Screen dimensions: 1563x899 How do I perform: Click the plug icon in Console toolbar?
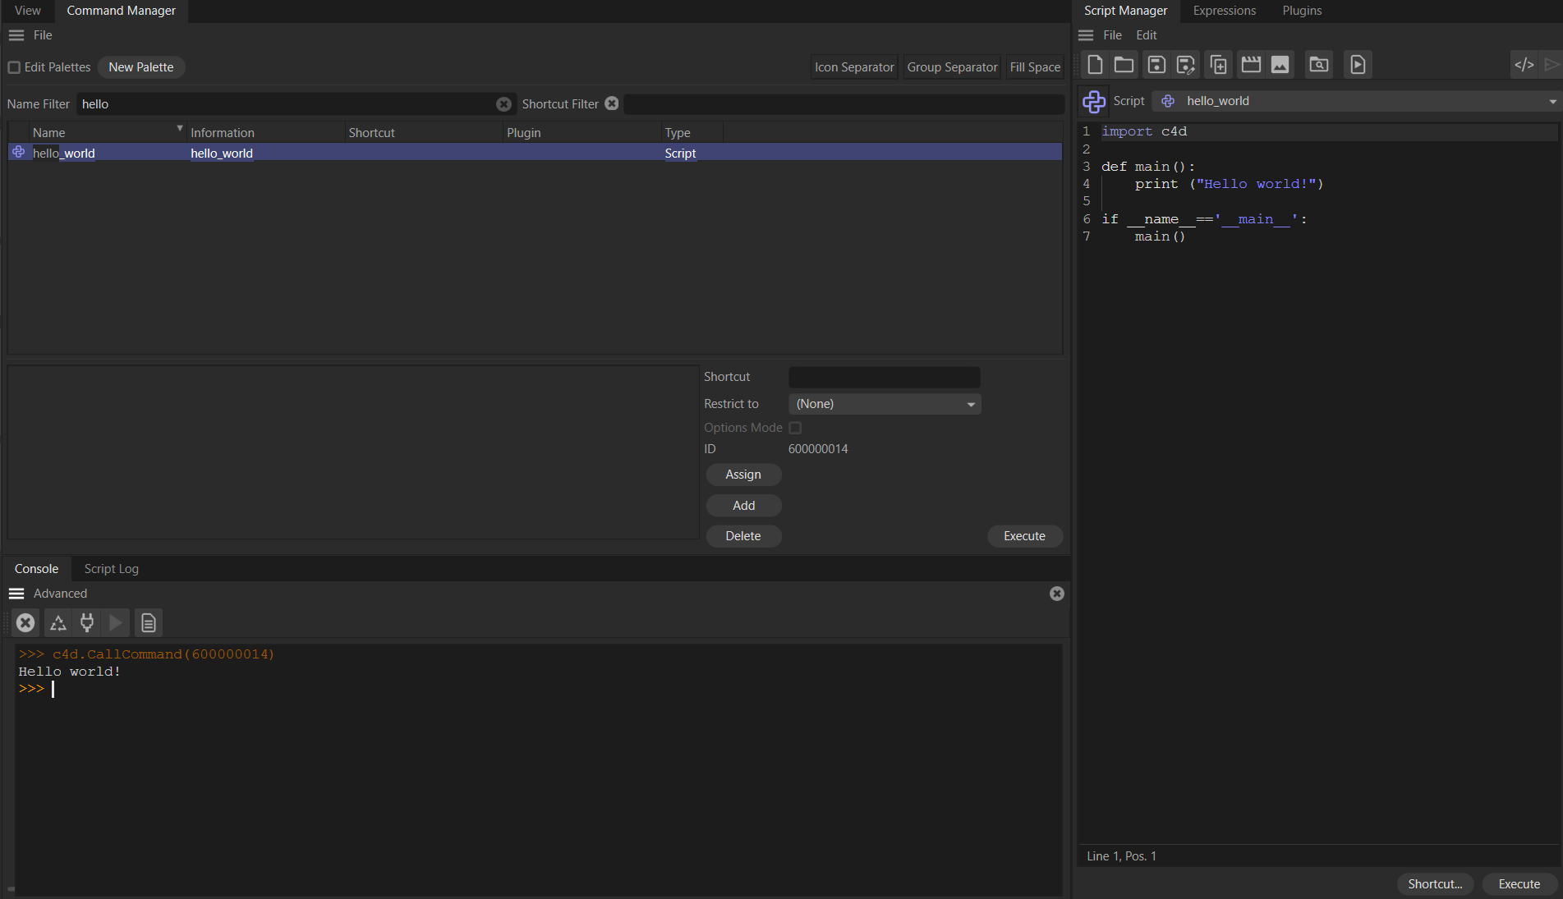(x=86, y=622)
